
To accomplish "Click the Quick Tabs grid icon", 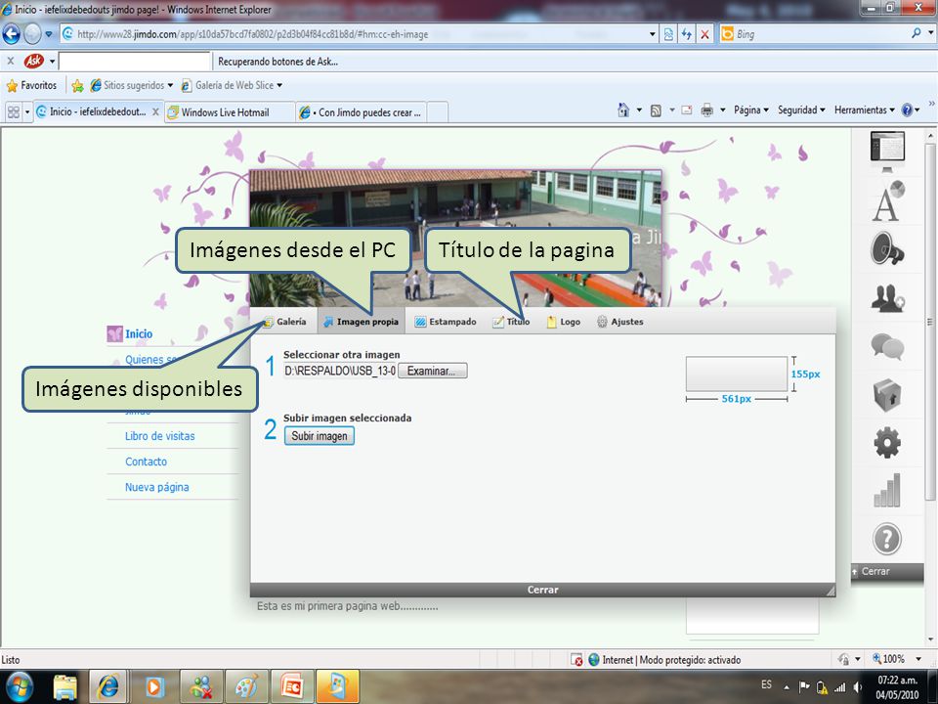I will coord(13,111).
